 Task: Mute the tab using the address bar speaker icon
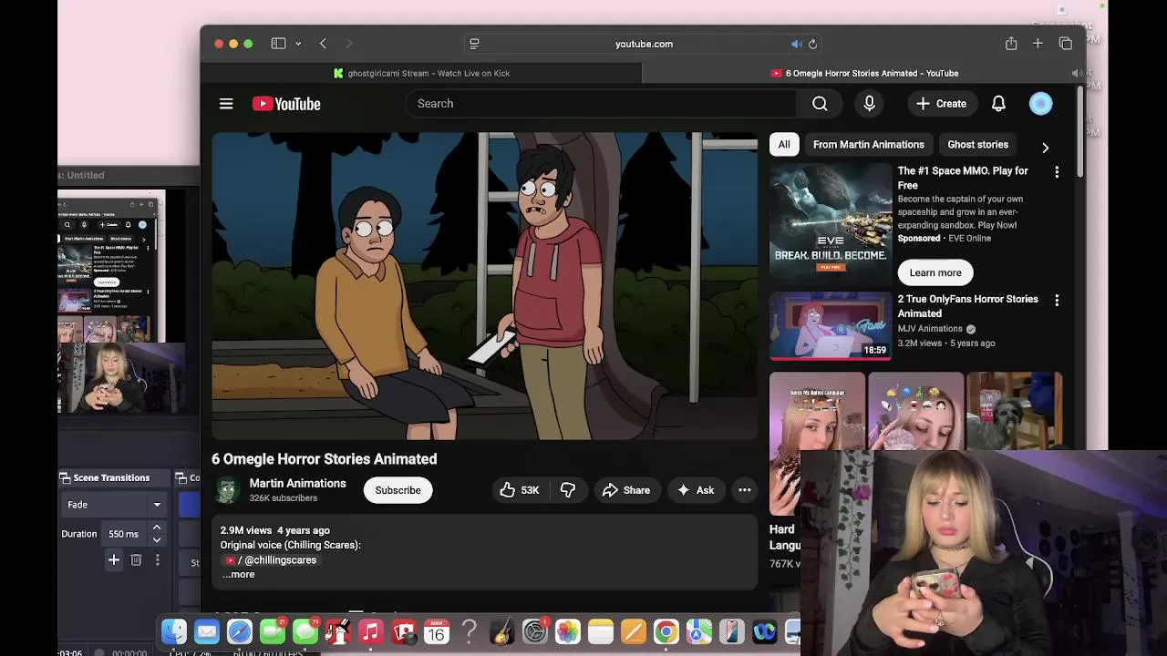click(796, 44)
